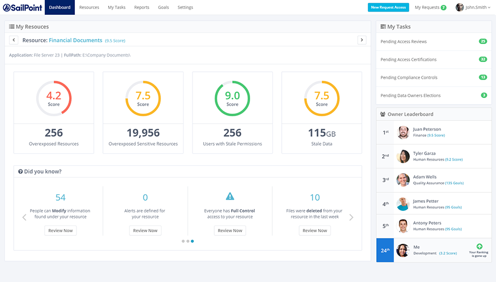Open Antony Peters leaderboard entry
Screen dimensions: 496x282
pos(434,226)
